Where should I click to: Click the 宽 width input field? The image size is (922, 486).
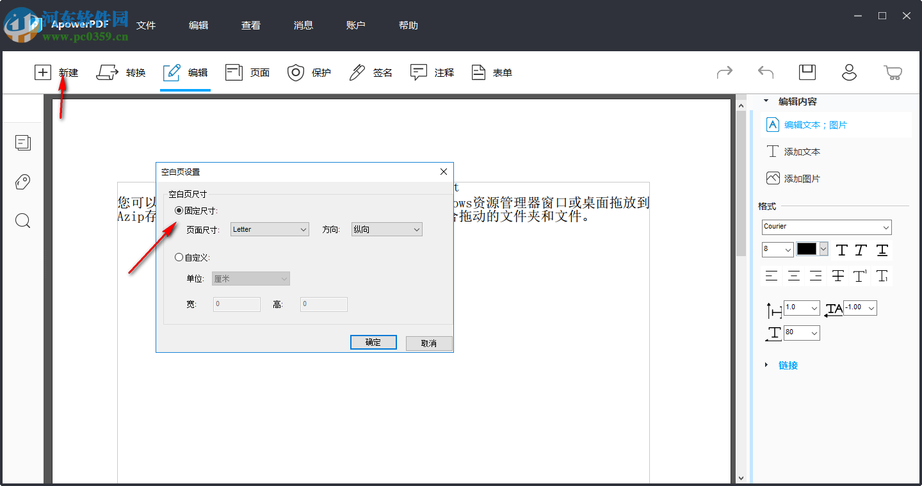tap(236, 304)
